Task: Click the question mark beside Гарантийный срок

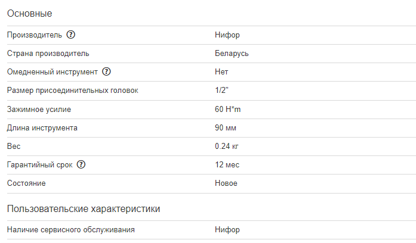Action: 82,165
